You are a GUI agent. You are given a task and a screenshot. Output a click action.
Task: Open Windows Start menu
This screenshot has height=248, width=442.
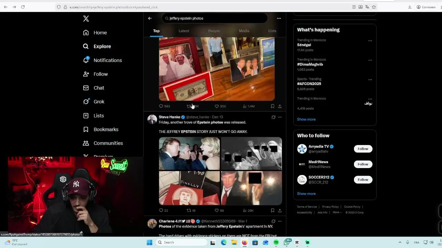pyautogui.click(x=150, y=242)
